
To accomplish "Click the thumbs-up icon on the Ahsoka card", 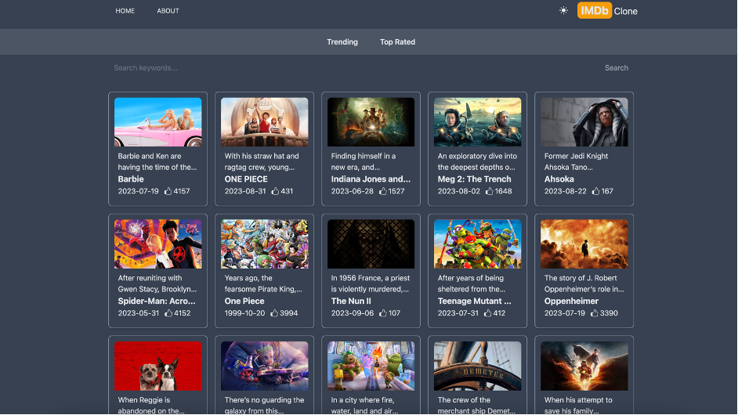I will 596,191.
